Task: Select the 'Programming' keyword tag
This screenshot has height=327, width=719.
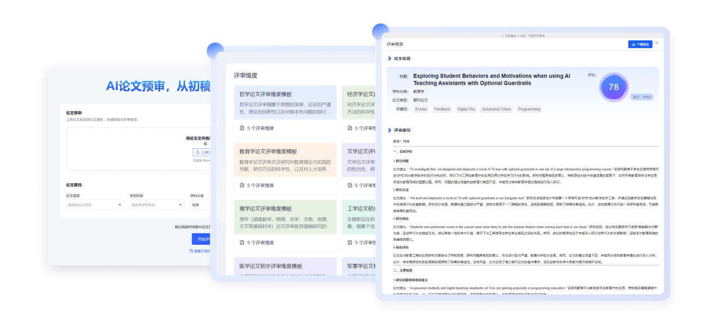Action: (529, 109)
